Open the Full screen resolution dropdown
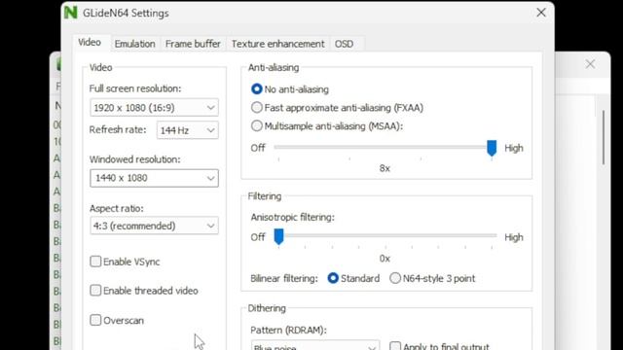This screenshot has height=350, width=623. click(154, 108)
